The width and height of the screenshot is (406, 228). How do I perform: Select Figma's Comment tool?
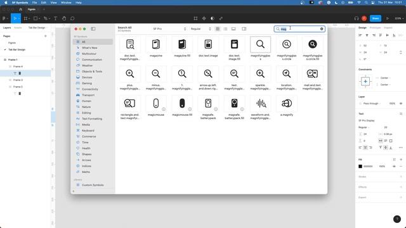[72, 18]
